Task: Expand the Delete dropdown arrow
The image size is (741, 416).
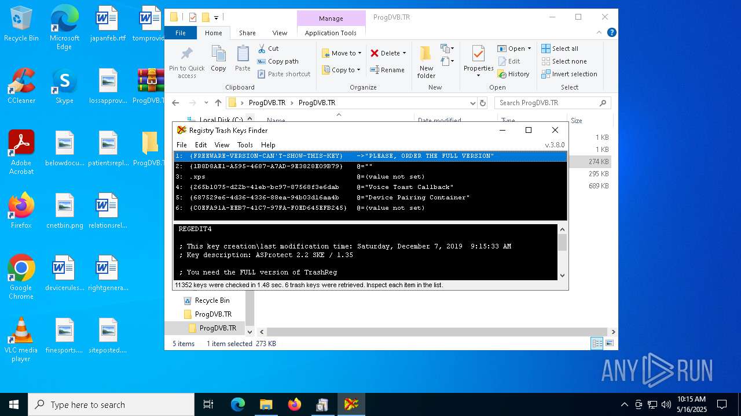Action: click(x=404, y=53)
